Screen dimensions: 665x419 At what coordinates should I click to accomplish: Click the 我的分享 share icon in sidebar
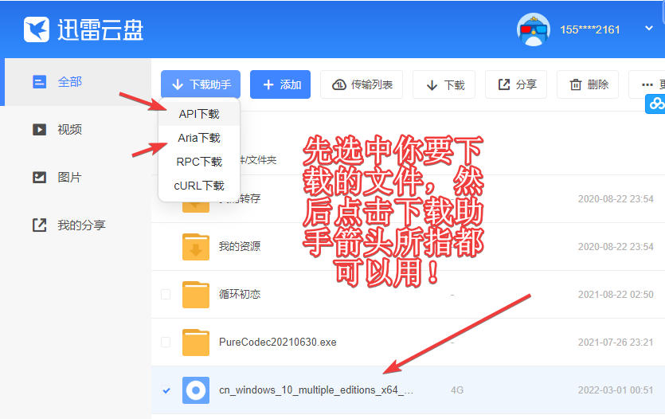coord(40,225)
